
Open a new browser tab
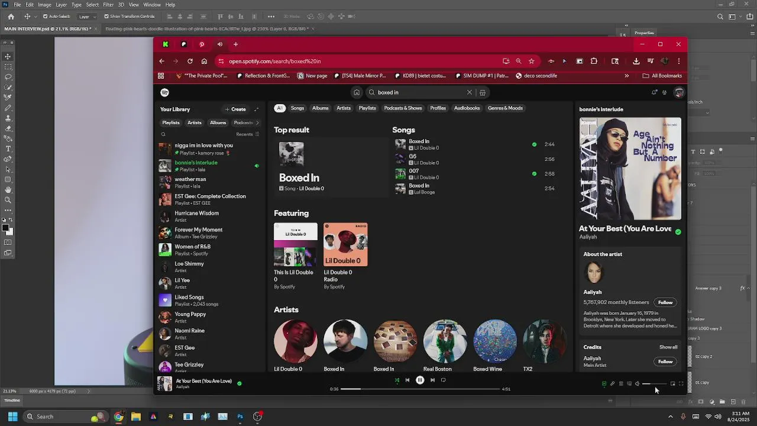coord(235,44)
